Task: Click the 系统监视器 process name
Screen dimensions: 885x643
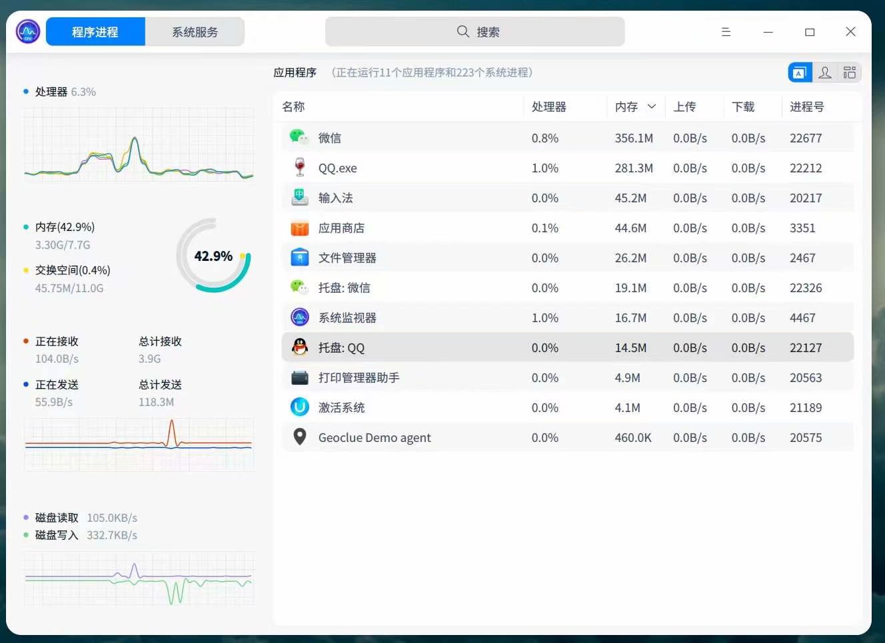Action: (x=347, y=318)
